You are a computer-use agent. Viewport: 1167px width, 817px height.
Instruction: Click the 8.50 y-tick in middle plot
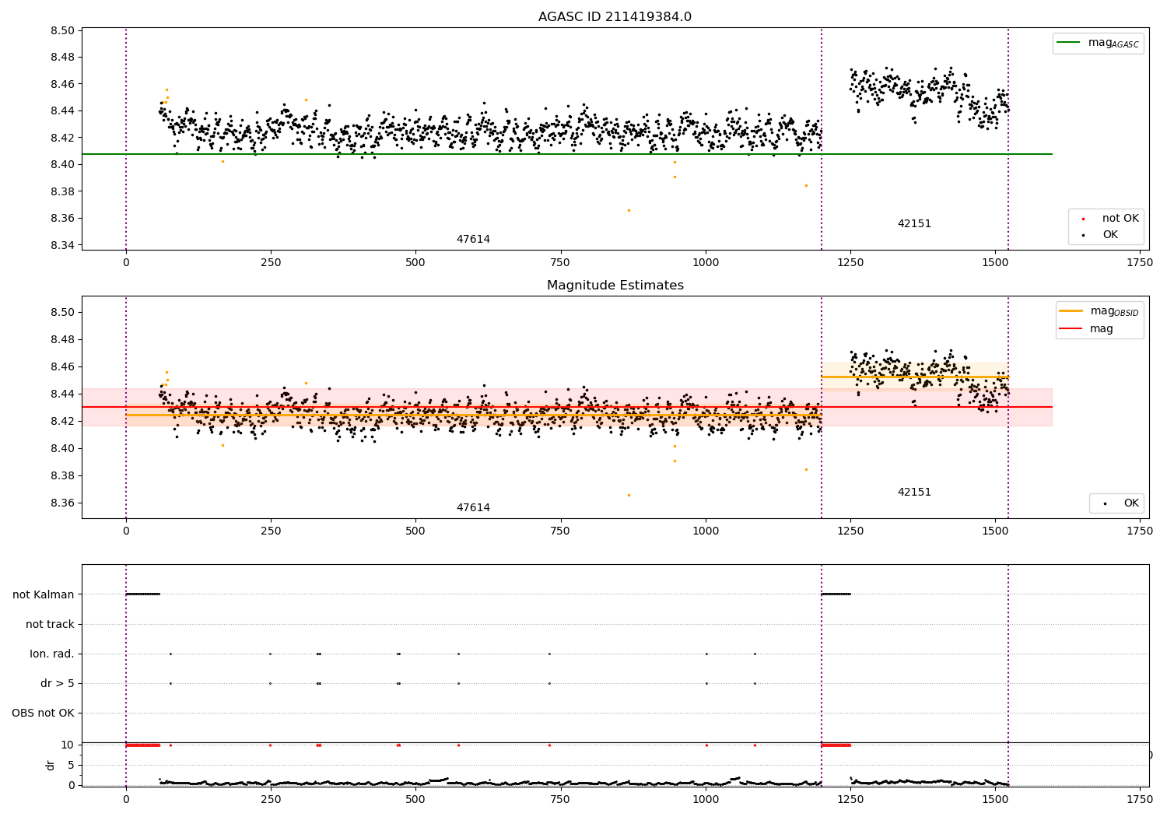tap(61, 313)
